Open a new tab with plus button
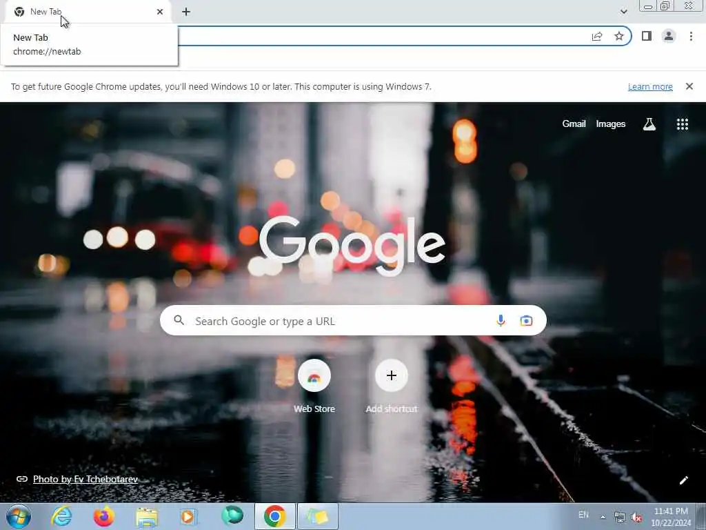Image resolution: width=706 pixels, height=530 pixels. [x=186, y=12]
